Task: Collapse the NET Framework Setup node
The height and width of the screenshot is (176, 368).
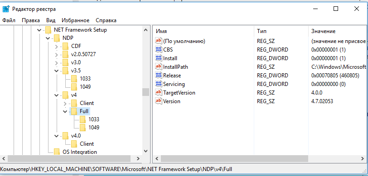Action: click(x=39, y=30)
